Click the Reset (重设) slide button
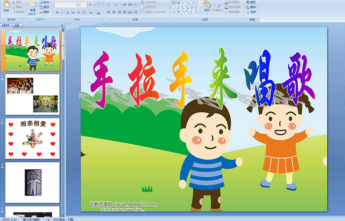 (46, 7)
